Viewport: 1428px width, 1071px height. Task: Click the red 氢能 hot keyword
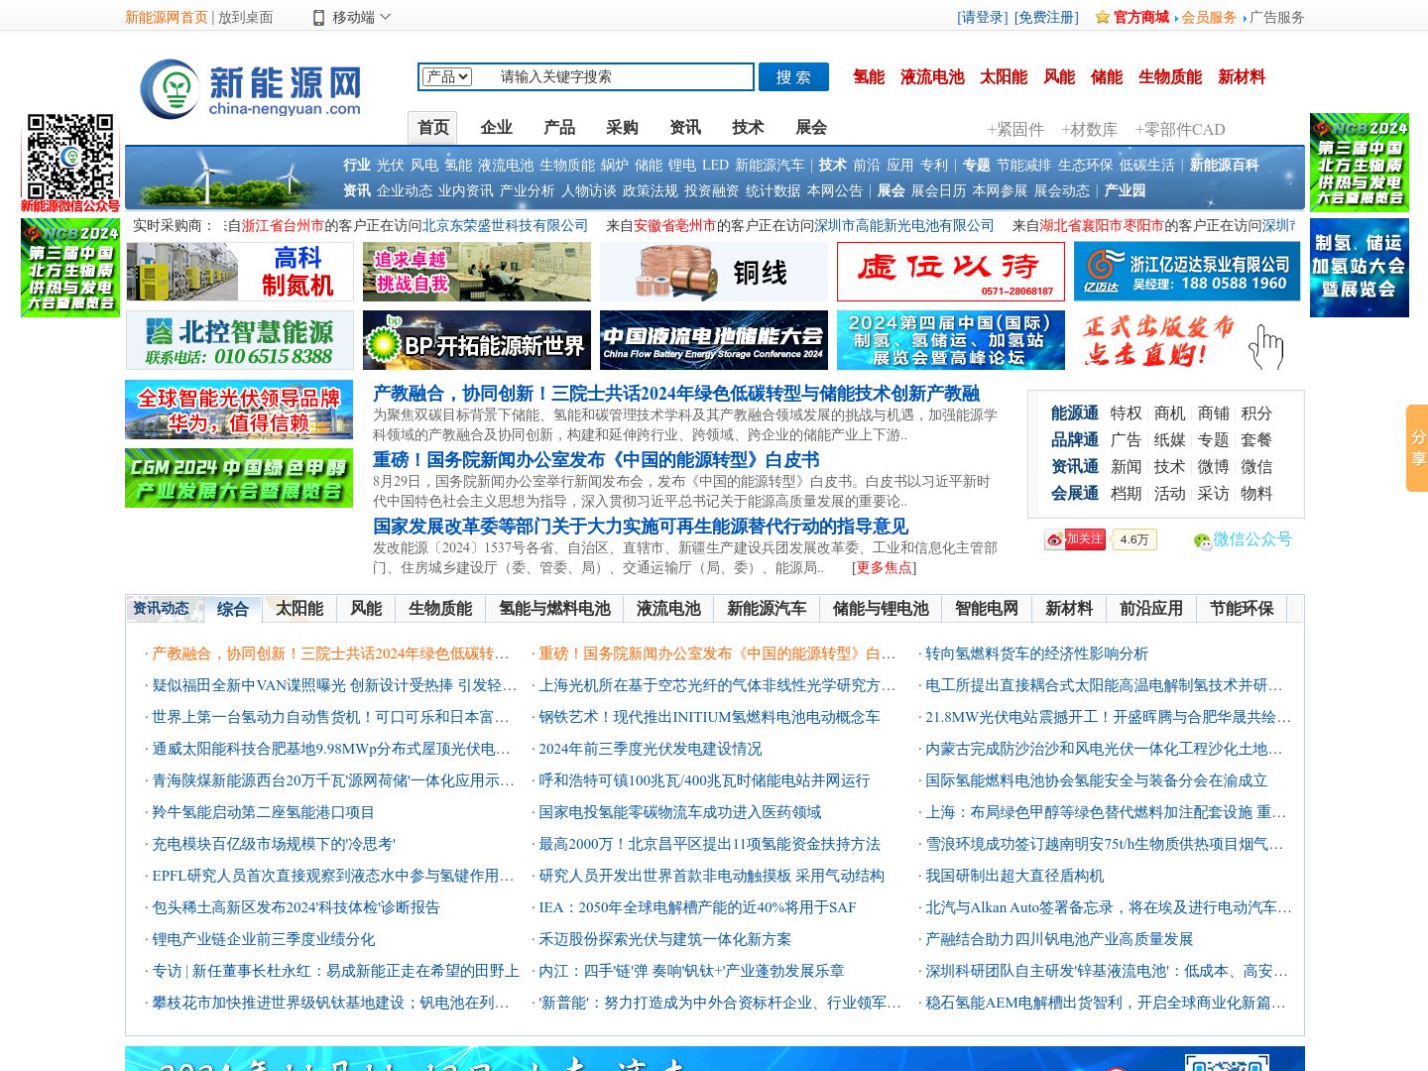[869, 76]
